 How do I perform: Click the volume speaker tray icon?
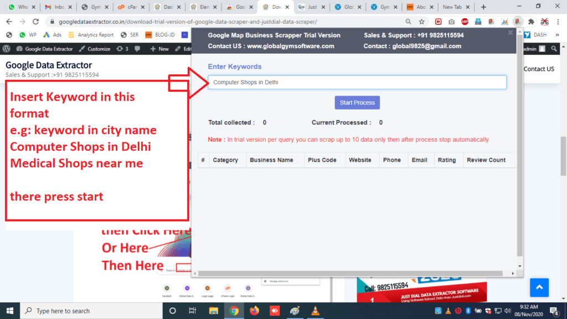(x=508, y=311)
